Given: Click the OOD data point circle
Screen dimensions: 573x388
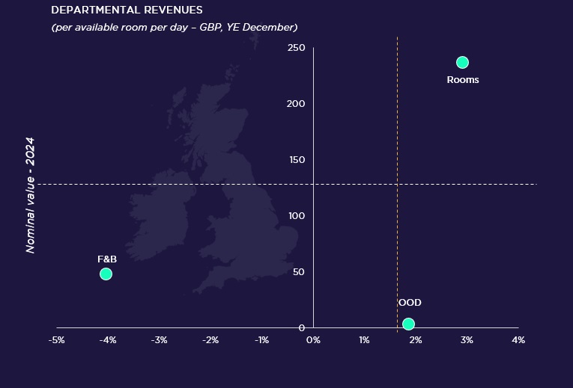Looking at the screenshot, I should (408, 324).
